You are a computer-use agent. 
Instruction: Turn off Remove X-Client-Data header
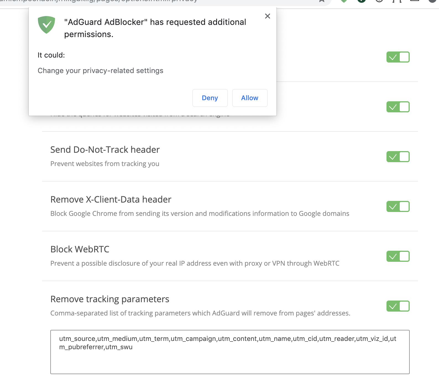pyautogui.click(x=398, y=206)
